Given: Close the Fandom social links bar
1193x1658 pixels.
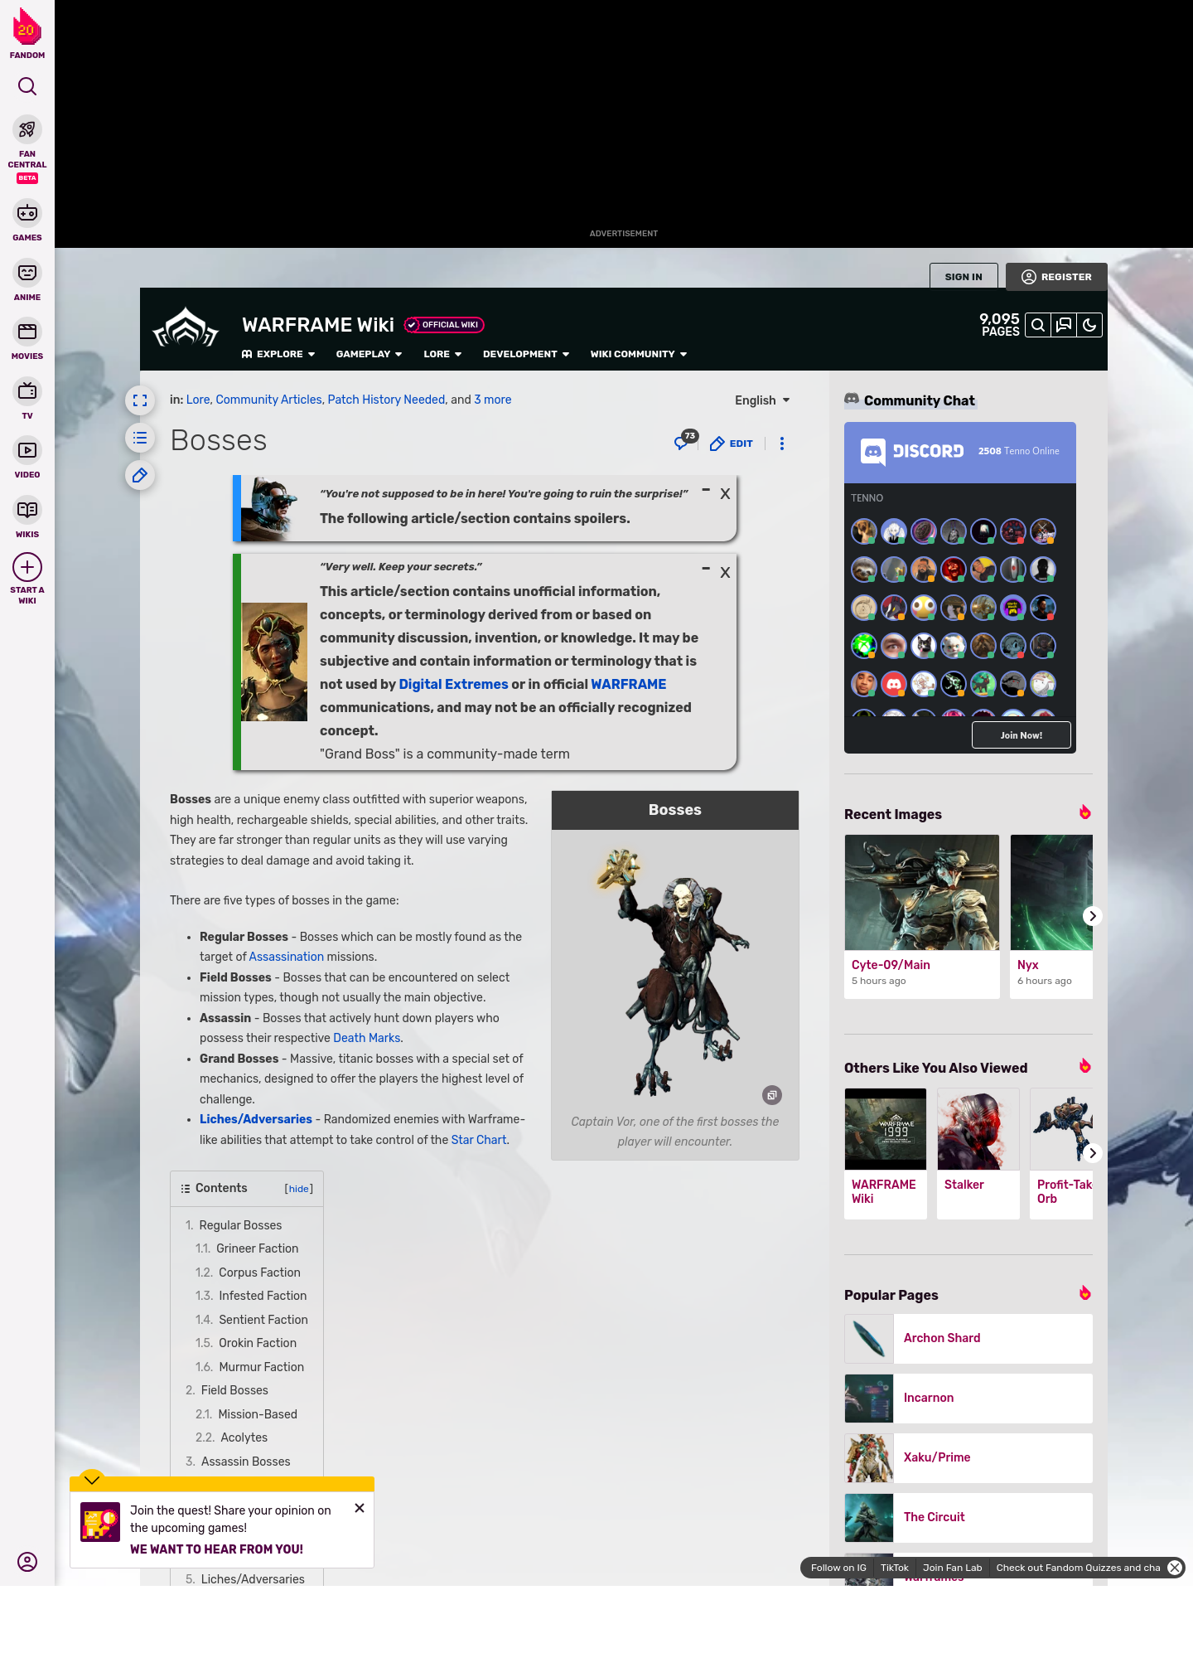Looking at the screenshot, I should 1175,1568.
